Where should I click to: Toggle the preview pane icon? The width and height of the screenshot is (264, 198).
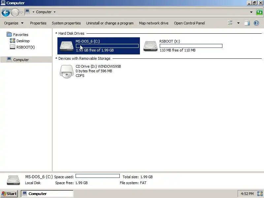click(x=247, y=23)
